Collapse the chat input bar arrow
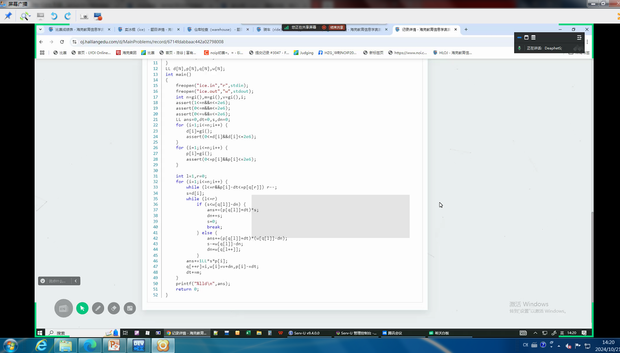 (x=76, y=281)
